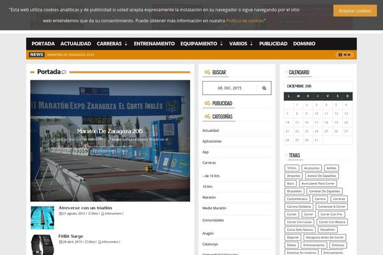Image resolution: width=383 pixels, height=255 pixels.
Task: Click the Asics tag
Action: click(x=290, y=184)
